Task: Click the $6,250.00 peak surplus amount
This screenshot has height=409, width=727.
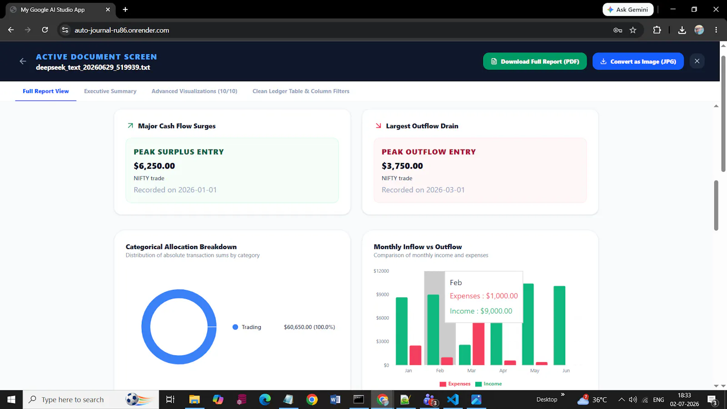Action: click(154, 166)
